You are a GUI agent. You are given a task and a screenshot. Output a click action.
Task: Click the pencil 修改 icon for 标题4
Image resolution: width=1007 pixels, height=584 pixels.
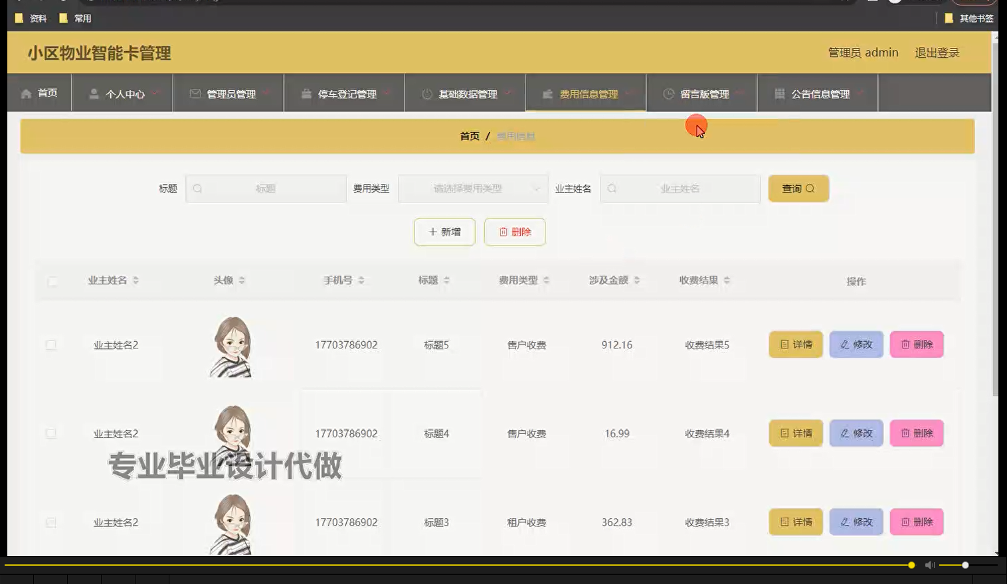(844, 433)
